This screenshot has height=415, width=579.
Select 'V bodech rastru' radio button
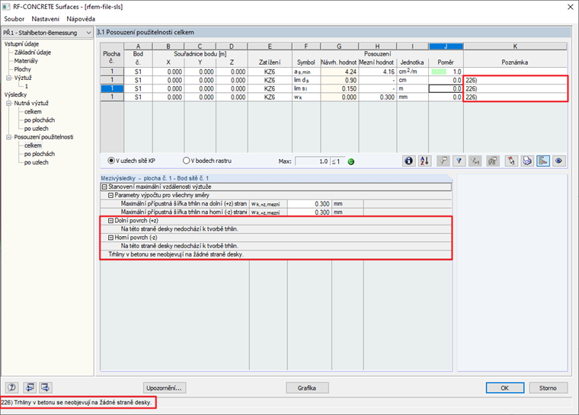point(186,161)
